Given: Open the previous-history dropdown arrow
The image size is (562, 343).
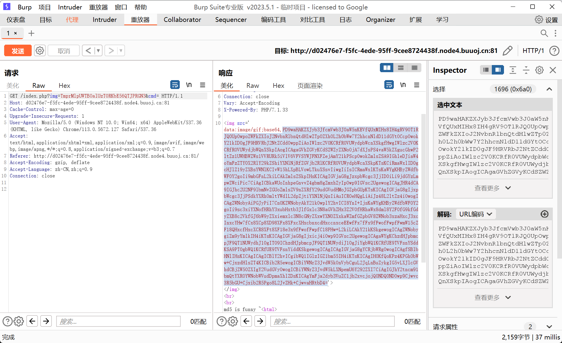Looking at the screenshot, I should click(98, 51).
